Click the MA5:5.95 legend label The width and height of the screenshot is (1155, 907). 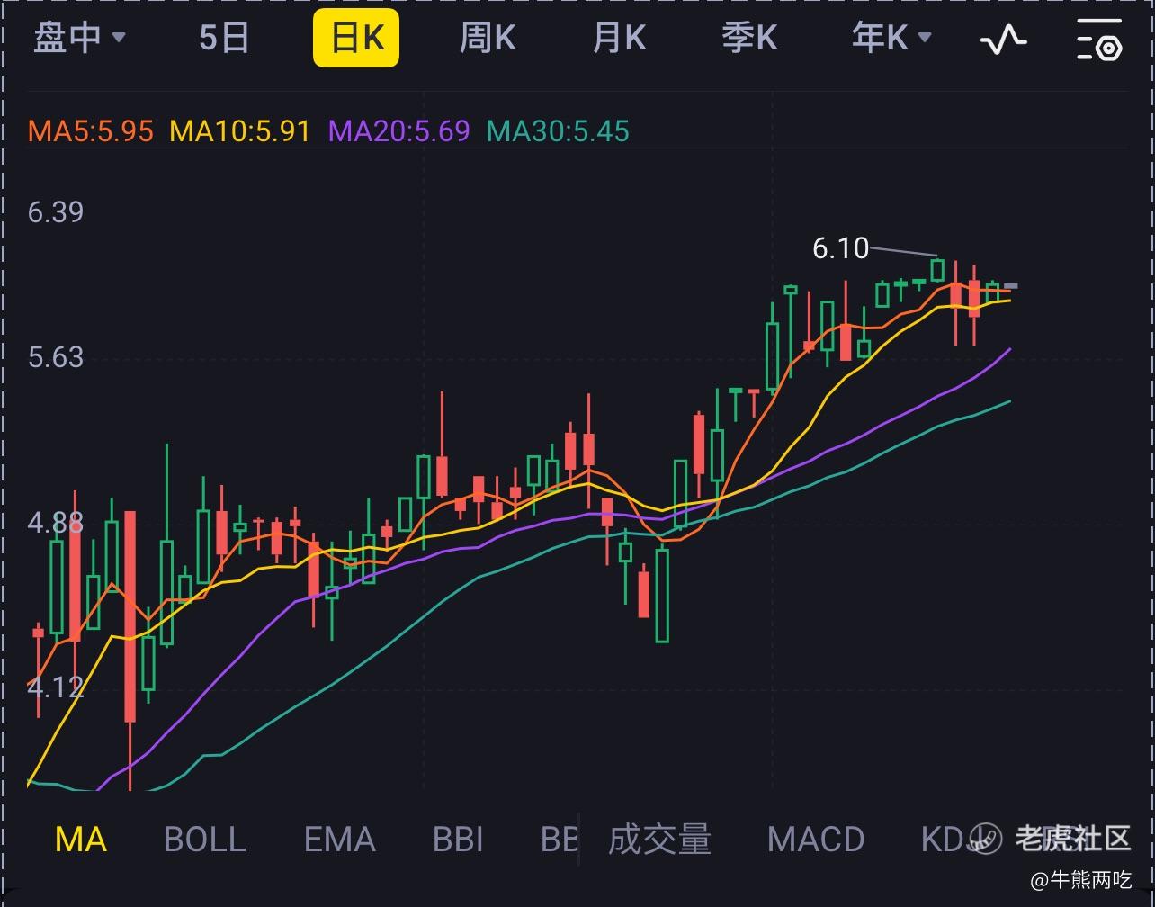point(91,131)
